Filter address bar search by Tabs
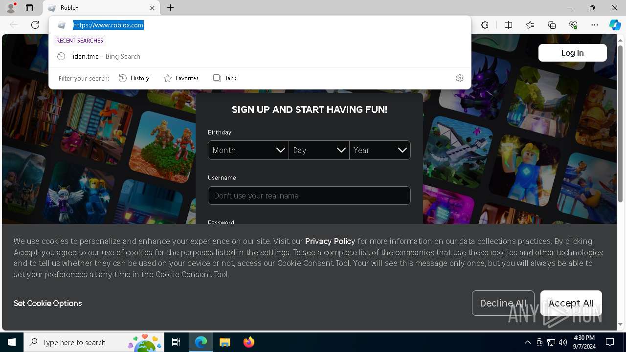This screenshot has width=626, height=352. coord(224,78)
